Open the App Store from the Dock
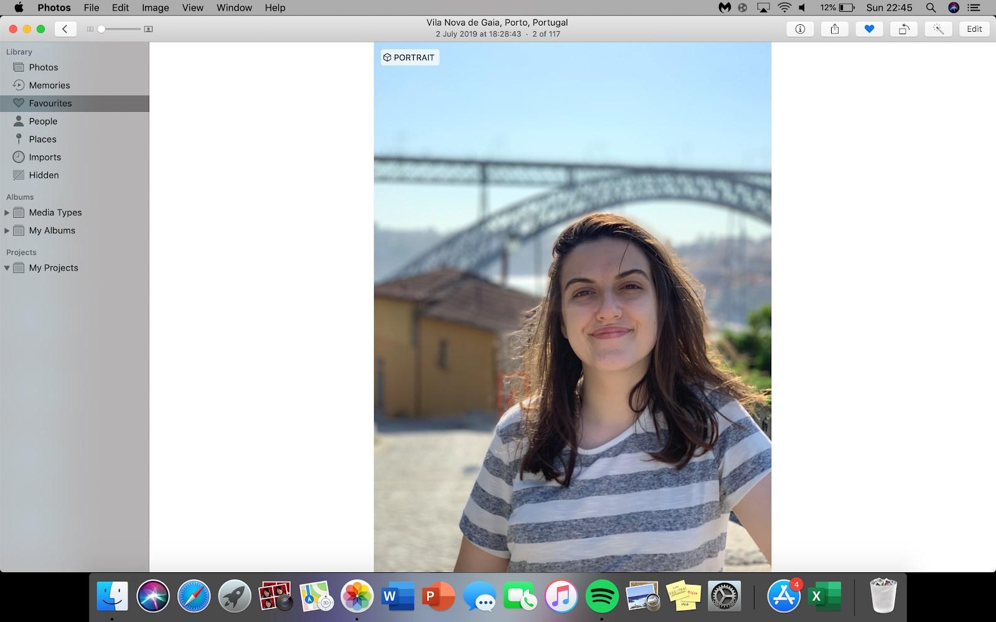This screenshot has height=622, width=996. (x=784, y=597)
